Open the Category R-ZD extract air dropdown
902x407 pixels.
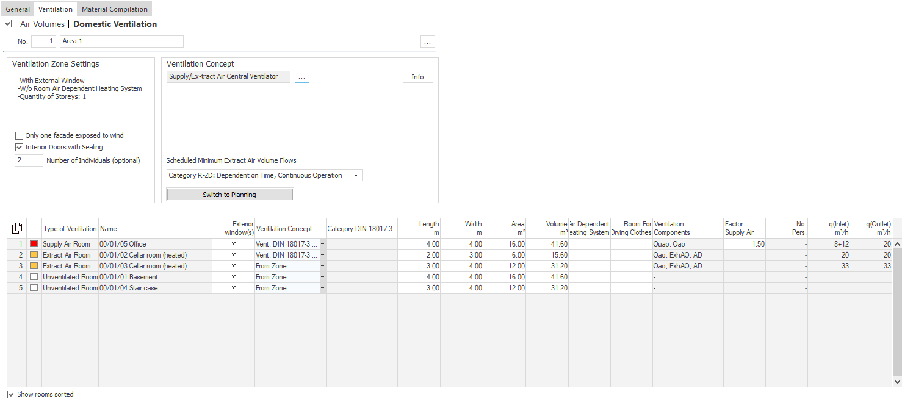point(264,175)
